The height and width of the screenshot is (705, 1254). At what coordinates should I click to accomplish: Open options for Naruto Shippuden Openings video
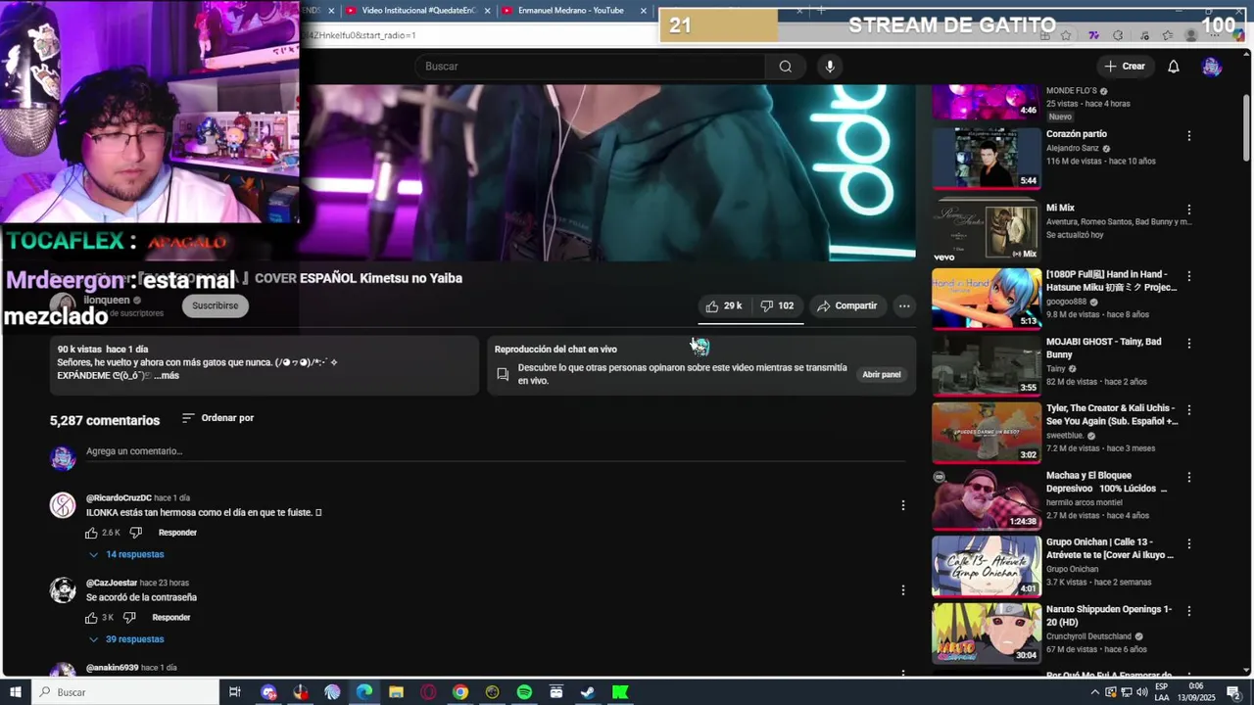pos(1189,611)
